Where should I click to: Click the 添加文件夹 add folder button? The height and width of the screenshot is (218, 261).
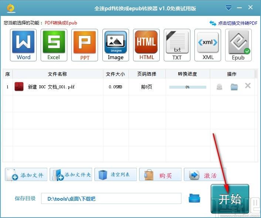tap(71, 174)
